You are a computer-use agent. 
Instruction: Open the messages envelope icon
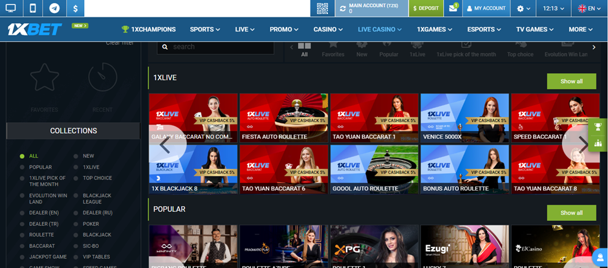coord(453,8)
